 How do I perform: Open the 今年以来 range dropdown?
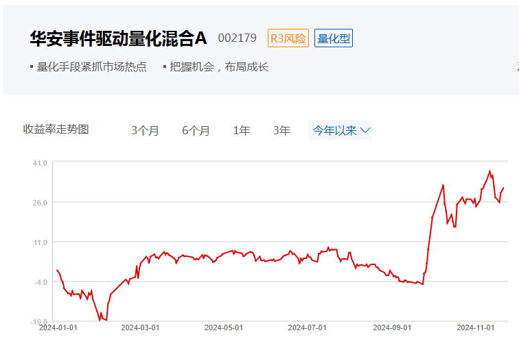point(340,130)
